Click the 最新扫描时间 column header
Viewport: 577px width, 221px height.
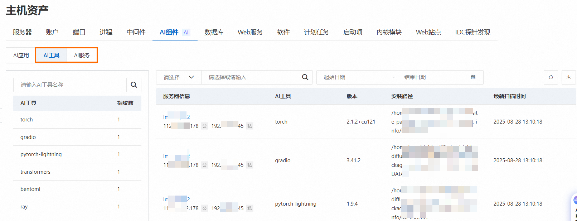click(x=510, y=96)
